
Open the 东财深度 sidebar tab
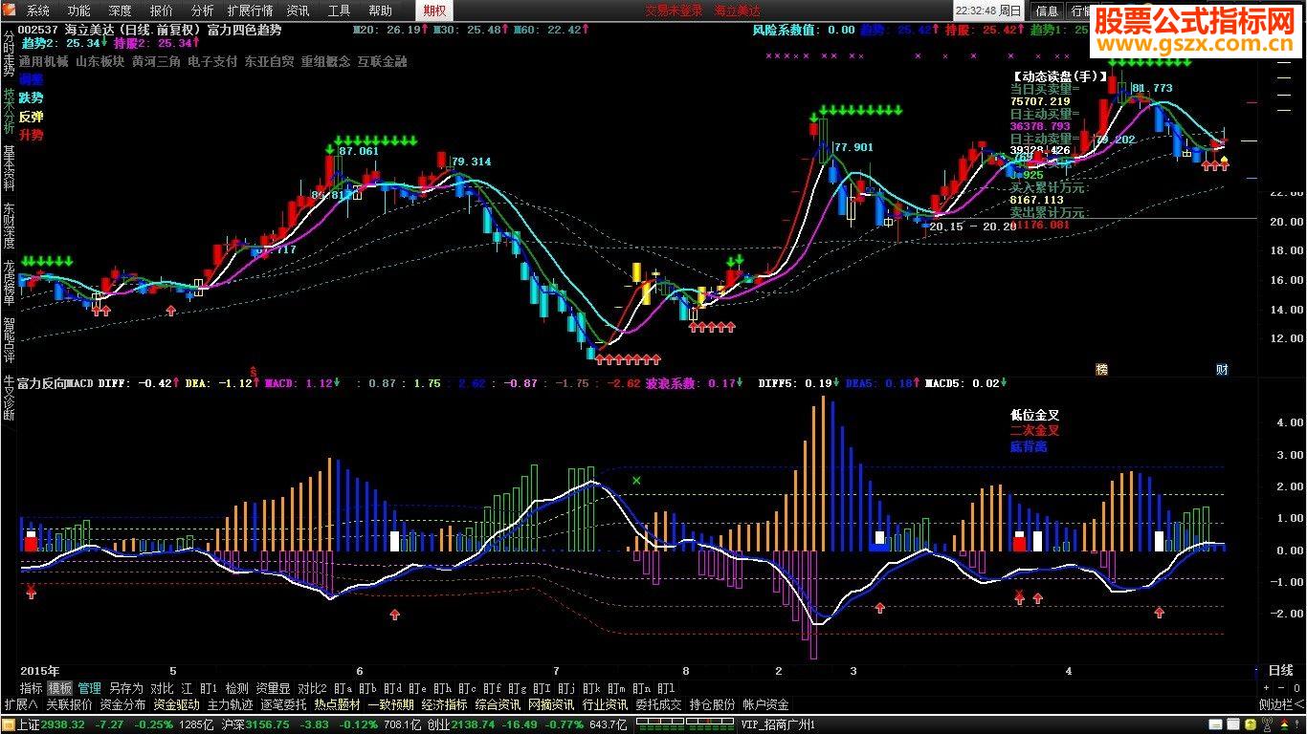pos(9,226)
